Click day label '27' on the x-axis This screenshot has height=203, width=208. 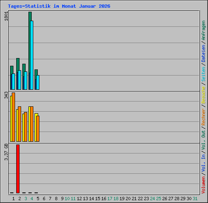click(x=171, y=199)
